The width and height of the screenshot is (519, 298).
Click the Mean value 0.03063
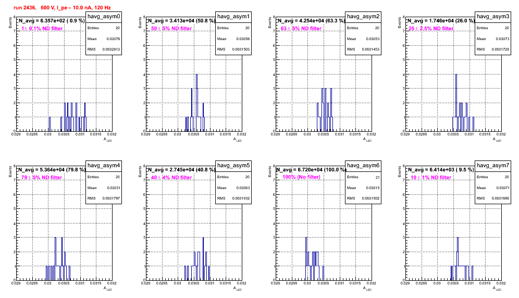pyautogui.click(x=243, y=188)
